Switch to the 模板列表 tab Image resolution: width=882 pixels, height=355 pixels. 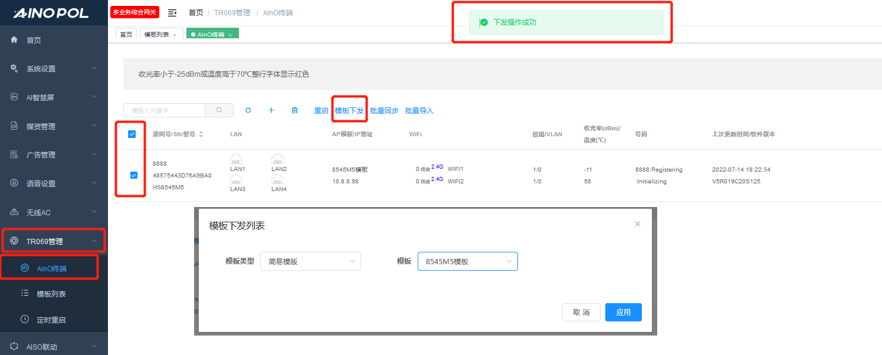tap(156, 35)
